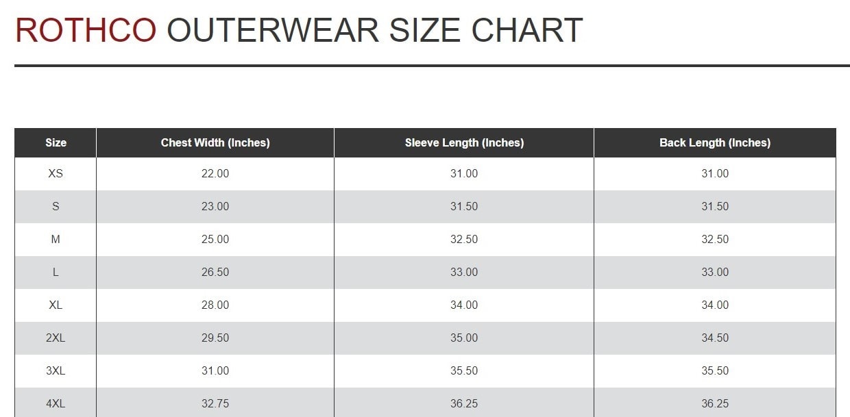Click sleeve length 32.50 in M row
Screen dimensions: 850x417
pyautogui.click(x=464, y=240)
